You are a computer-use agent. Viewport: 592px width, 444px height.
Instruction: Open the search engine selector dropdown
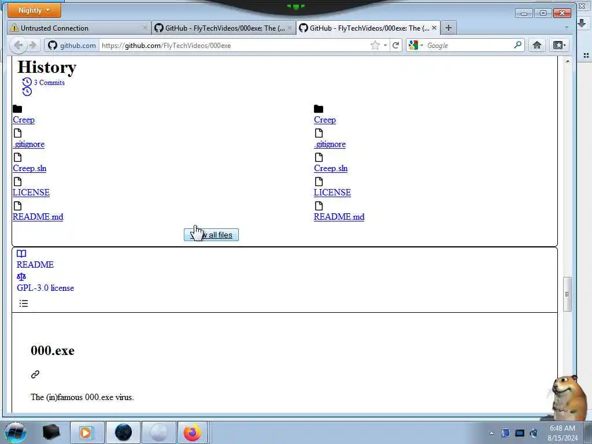416,45
